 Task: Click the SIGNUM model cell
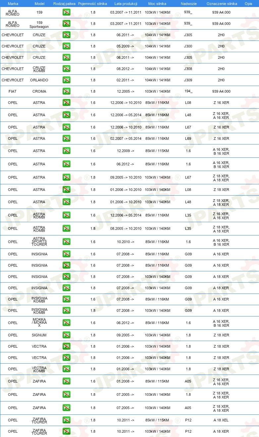39,335
